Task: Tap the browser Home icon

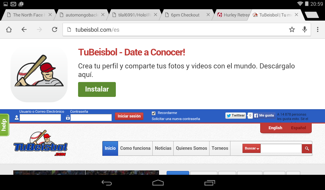Action: [x=9, y=29]
